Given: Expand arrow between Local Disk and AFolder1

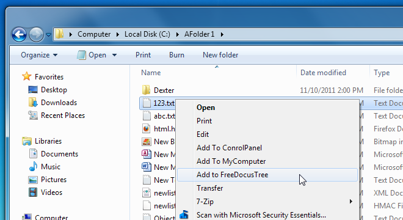Looking at the screenshot, I should pyautogui.click(x=177, y=34).
